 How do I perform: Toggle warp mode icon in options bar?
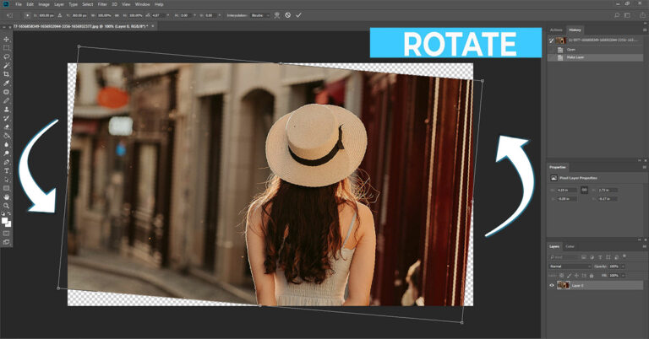tap(275, 14)
